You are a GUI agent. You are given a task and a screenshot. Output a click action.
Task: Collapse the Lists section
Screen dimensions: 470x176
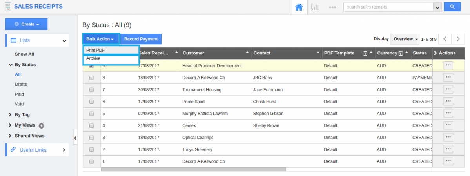(x=64, y=41)
